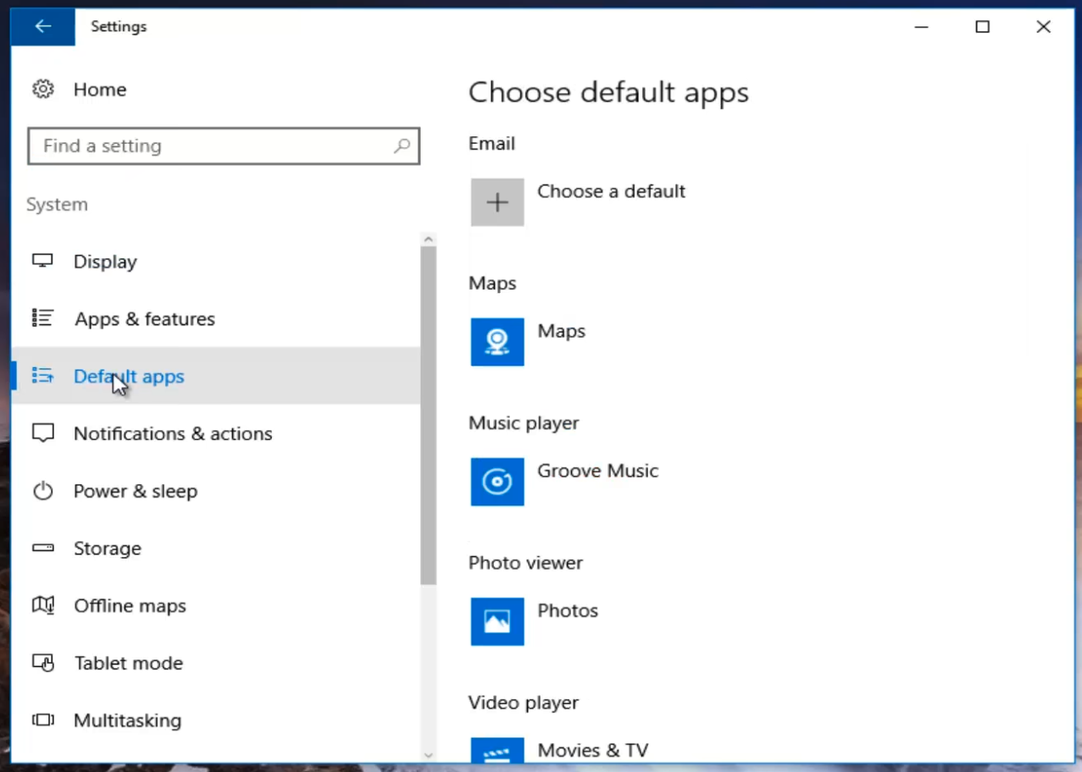Click the Tablet mode icon

(42, 663)
